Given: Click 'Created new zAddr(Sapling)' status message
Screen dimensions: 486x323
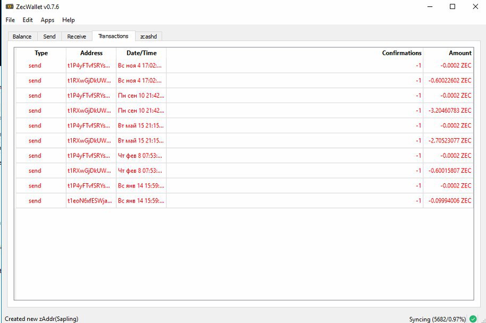Looking at the screenshot, I should (x=41, y=319).
